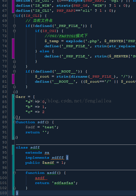Click the $arr variable name
The height and width of the screenshot is (196, 136).
click(x=21, y=97)
